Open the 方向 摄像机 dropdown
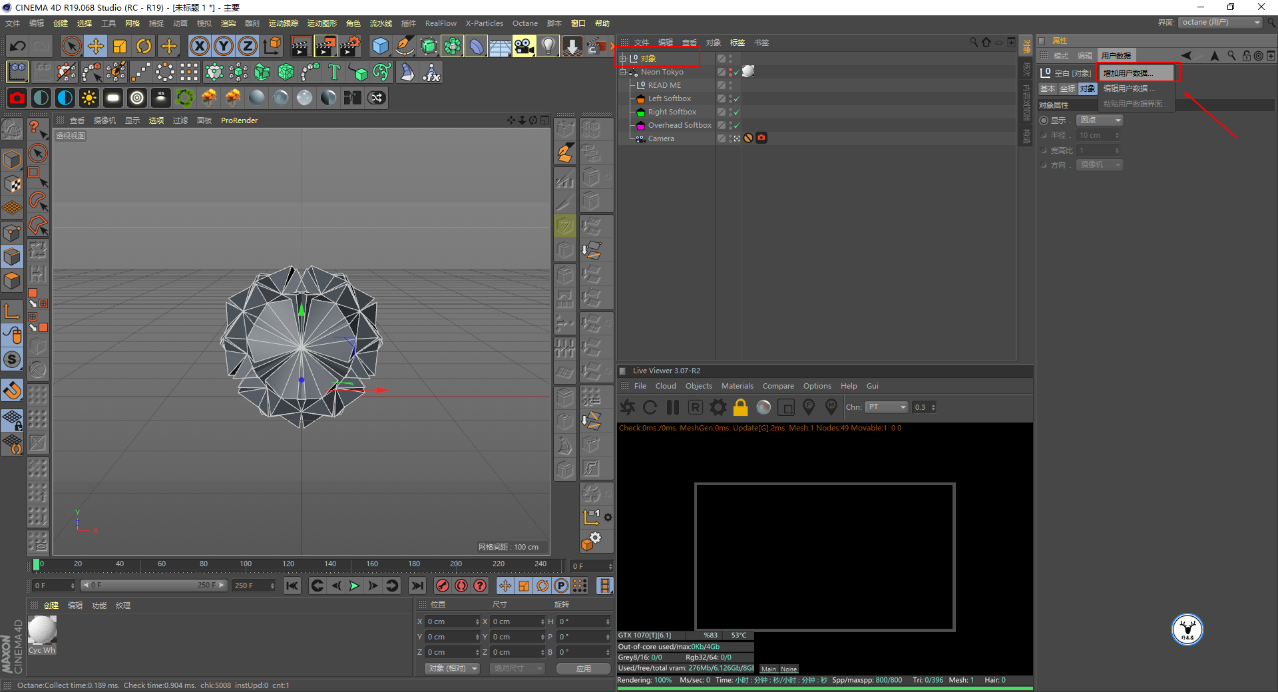1278x692 pixels. coord(1100,164)
